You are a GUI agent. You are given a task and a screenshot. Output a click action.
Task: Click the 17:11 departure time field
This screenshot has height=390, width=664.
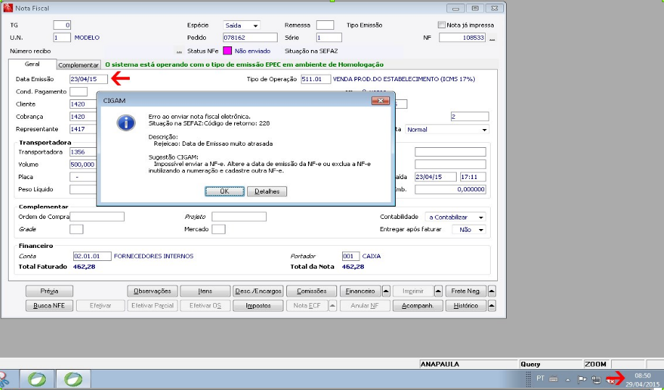(473, 177)
